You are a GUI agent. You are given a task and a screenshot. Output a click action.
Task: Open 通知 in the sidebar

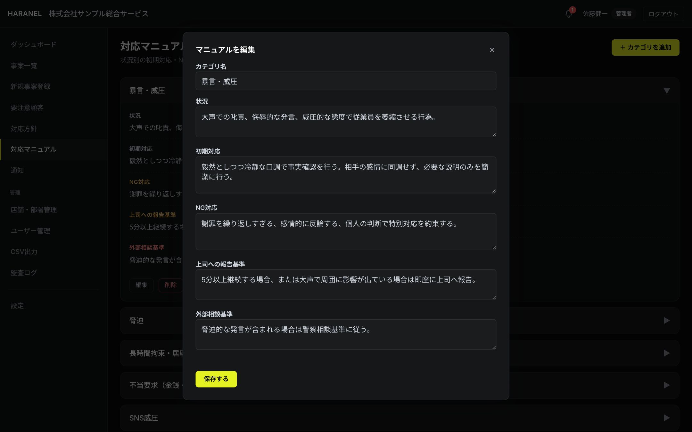tap(54, 170)
